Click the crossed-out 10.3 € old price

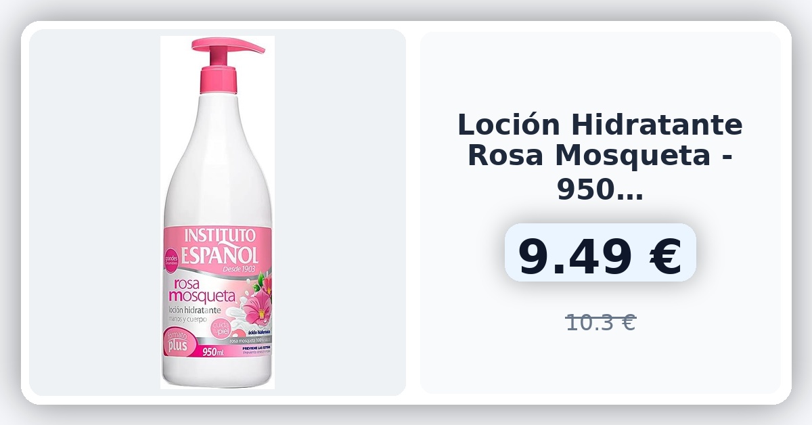pyautogui.click(x=600, y=323)
